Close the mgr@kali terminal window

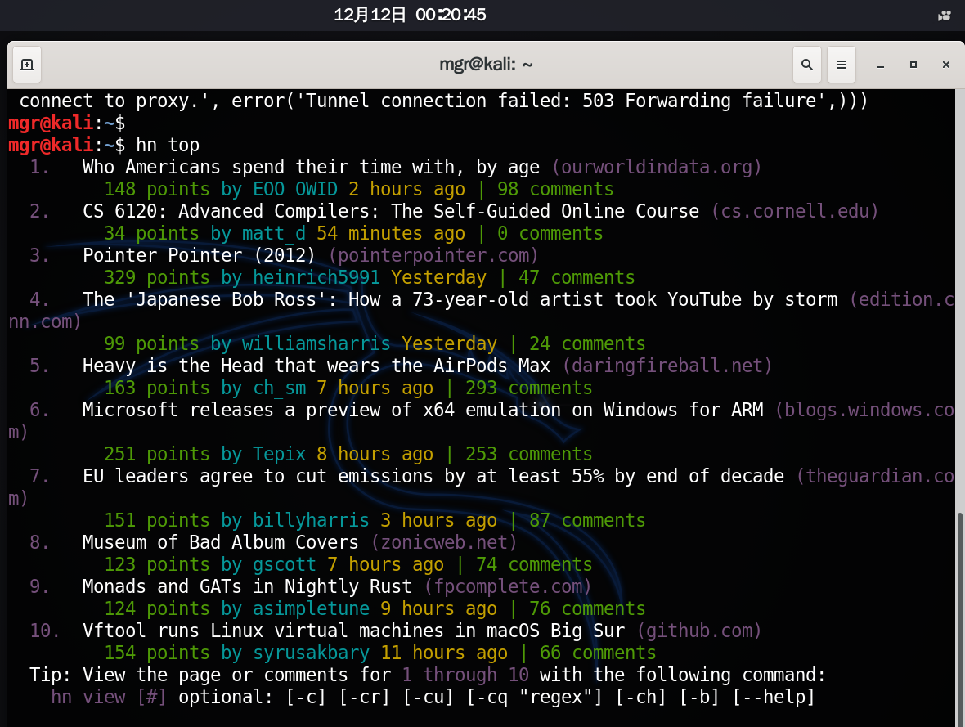[x=946, y=65]
